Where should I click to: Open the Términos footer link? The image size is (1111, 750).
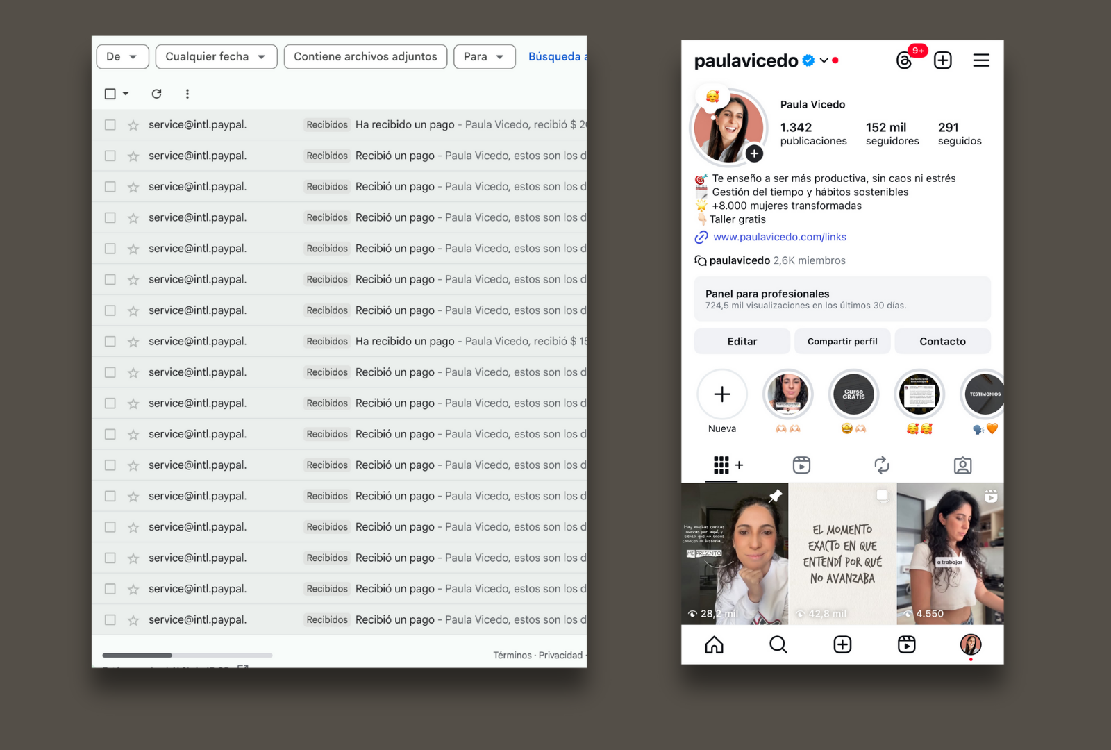tap(512, 656)
